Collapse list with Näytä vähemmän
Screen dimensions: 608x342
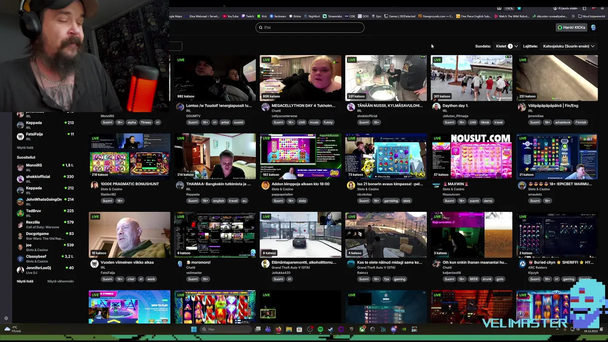click(60, 281)
